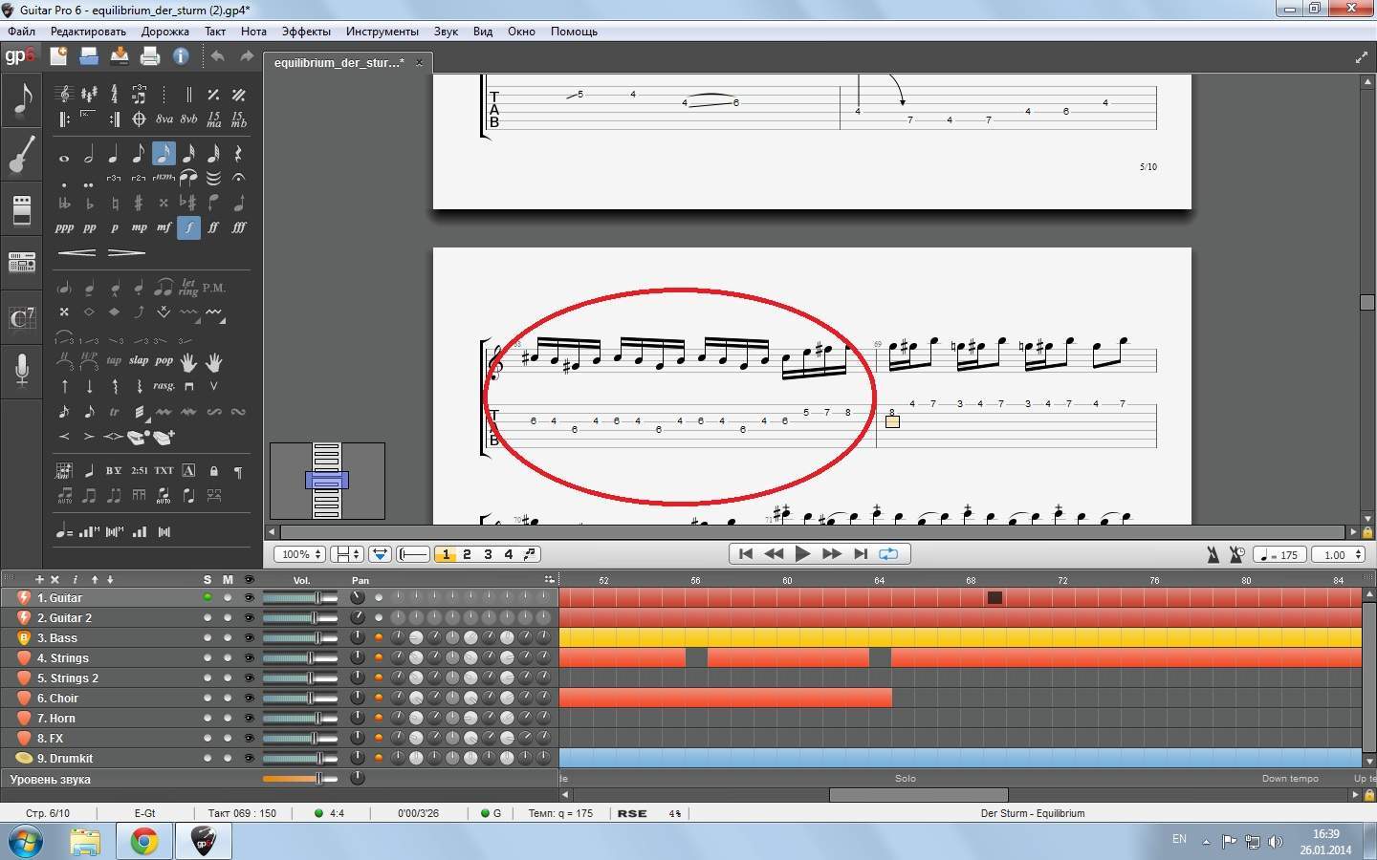Screen dimensions: 1377x860
Task: Open the 1.00 playback speed dropdown
Action: (x=1340, y=554)
